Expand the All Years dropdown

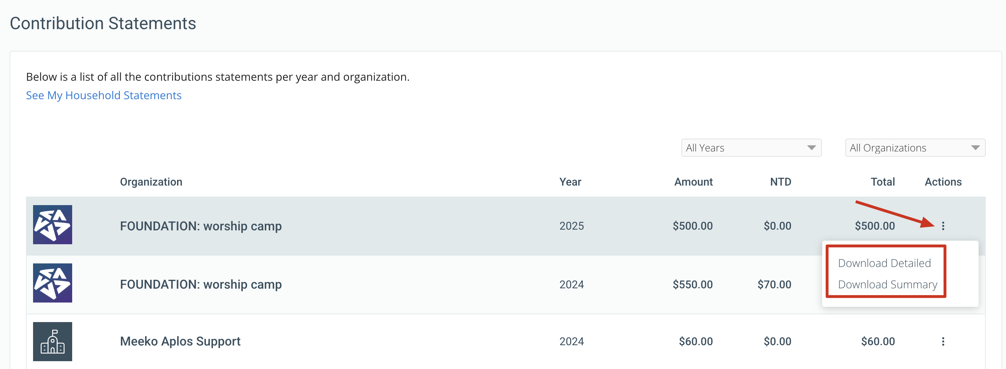[751, 148]
